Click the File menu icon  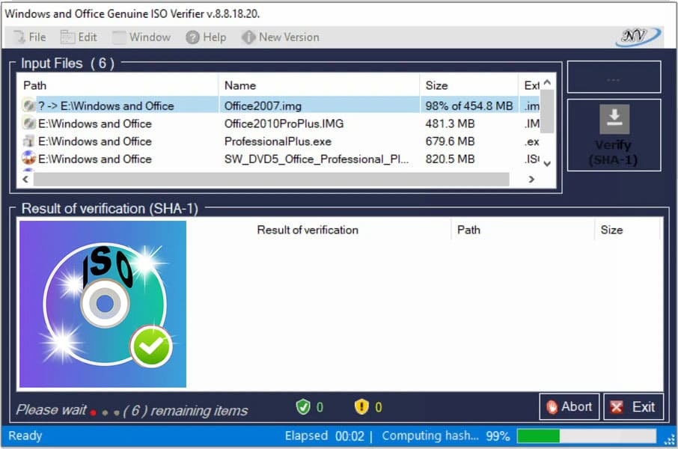point(19,37)
